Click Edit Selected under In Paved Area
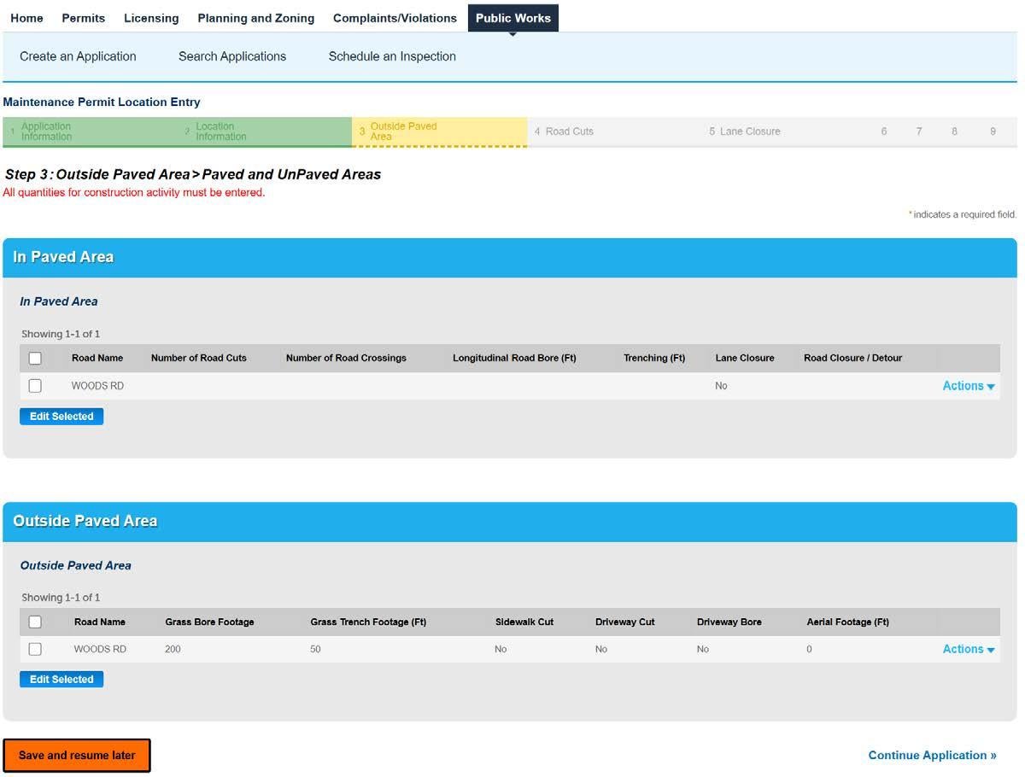This screenshot has height=777, width=1025. pos(61,417)
